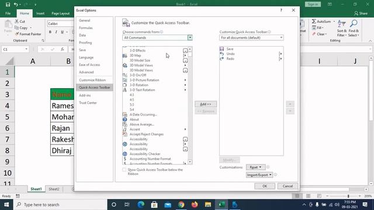This screenshot has height=210, width=374.
Task: Click the Windows search box
Action: 60,205
